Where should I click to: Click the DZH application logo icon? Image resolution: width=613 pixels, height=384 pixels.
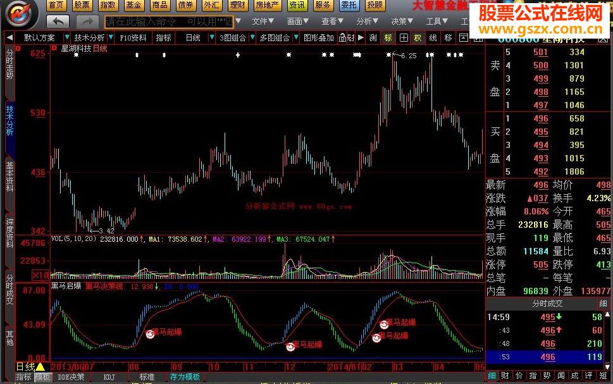(20, 15)
